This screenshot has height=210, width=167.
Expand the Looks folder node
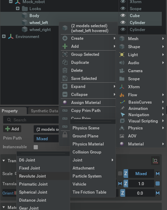coord(18,8)
